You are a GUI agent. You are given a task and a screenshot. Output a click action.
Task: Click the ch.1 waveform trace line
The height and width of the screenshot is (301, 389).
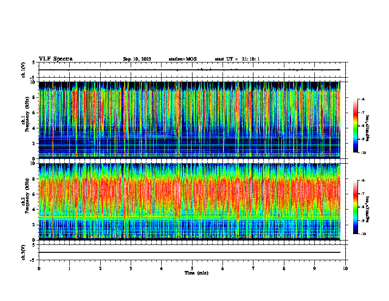[190, 70]
